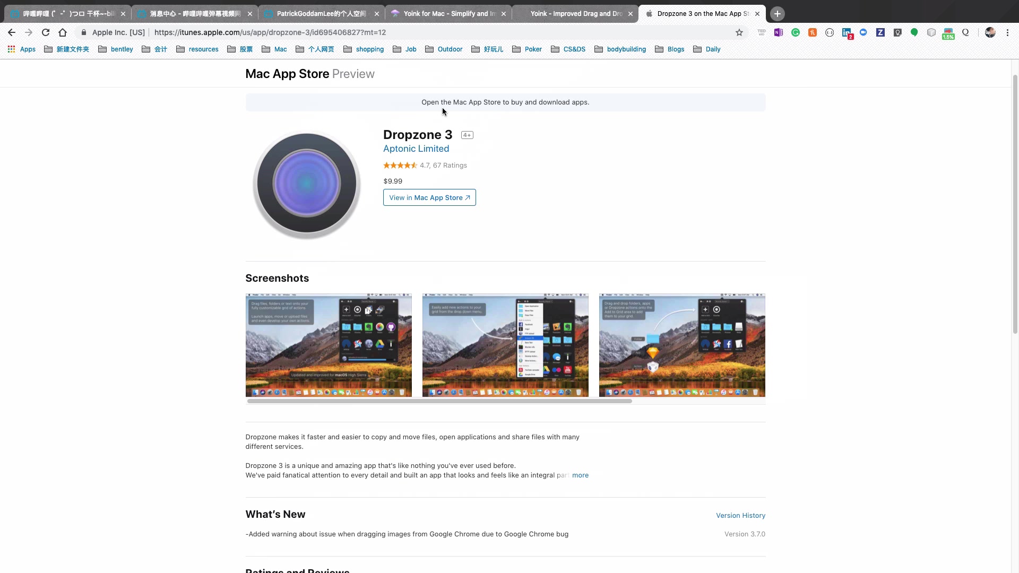Open the Honey extension
The width and height of the screenshot is (1019, 573).
click(813, 32)
